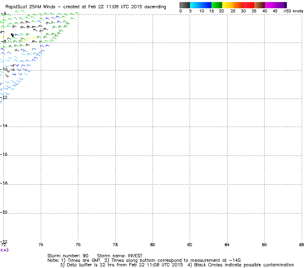The width and height of the screenshot is (305, 268).
Task: Click the black contamination circle wind marker
Action: pyautogui.click(x=12, y=35)
